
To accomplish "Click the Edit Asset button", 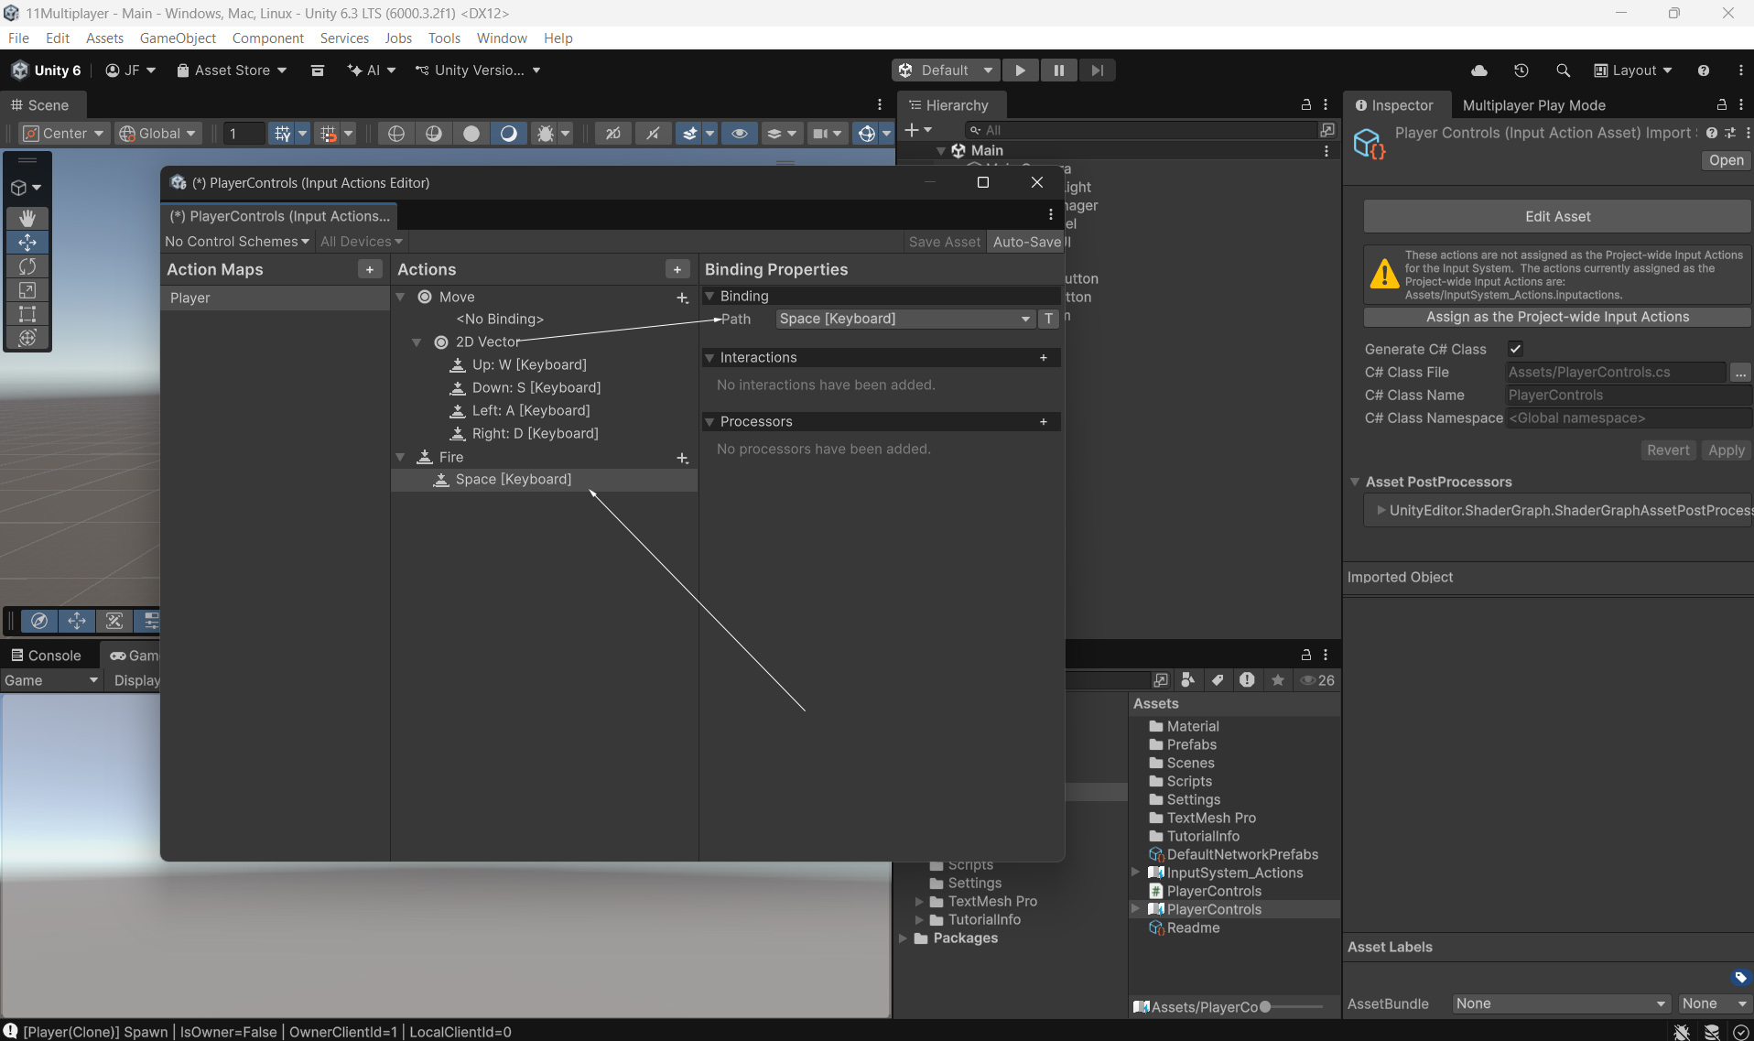I will point(1556,217).
